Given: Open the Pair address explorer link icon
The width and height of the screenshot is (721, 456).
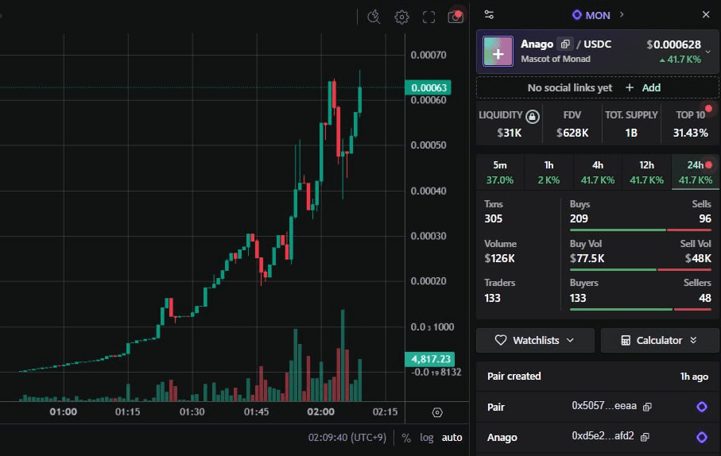Looking at the screenshot, I should 701,407.
